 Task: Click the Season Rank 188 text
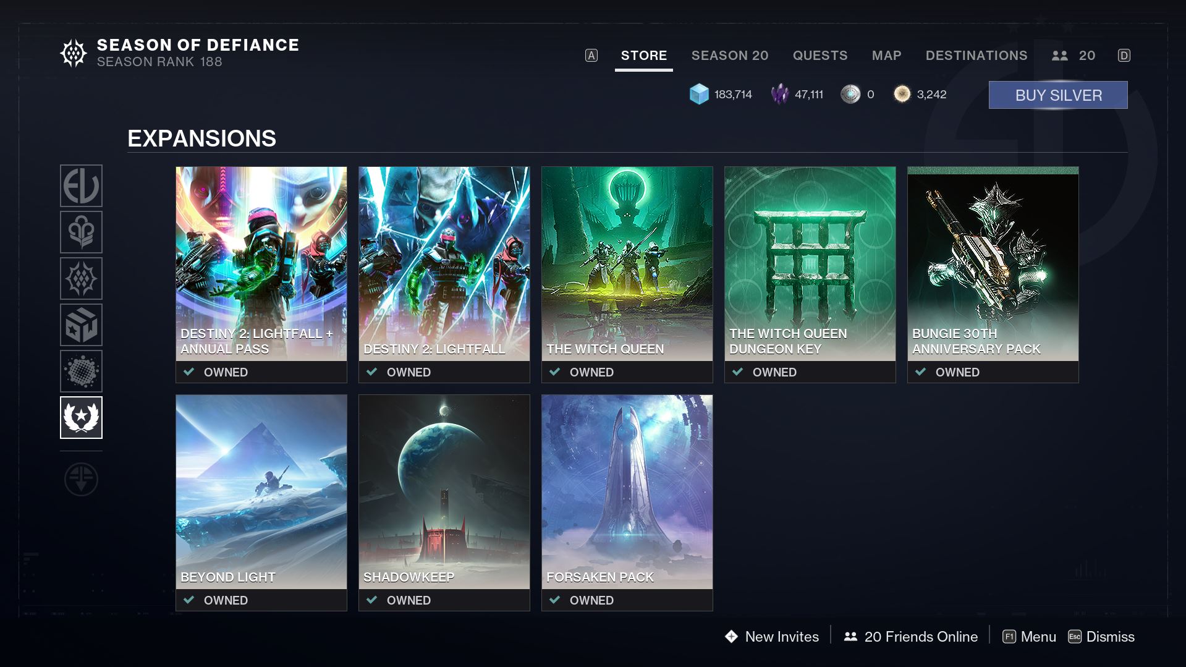[159, 62]
